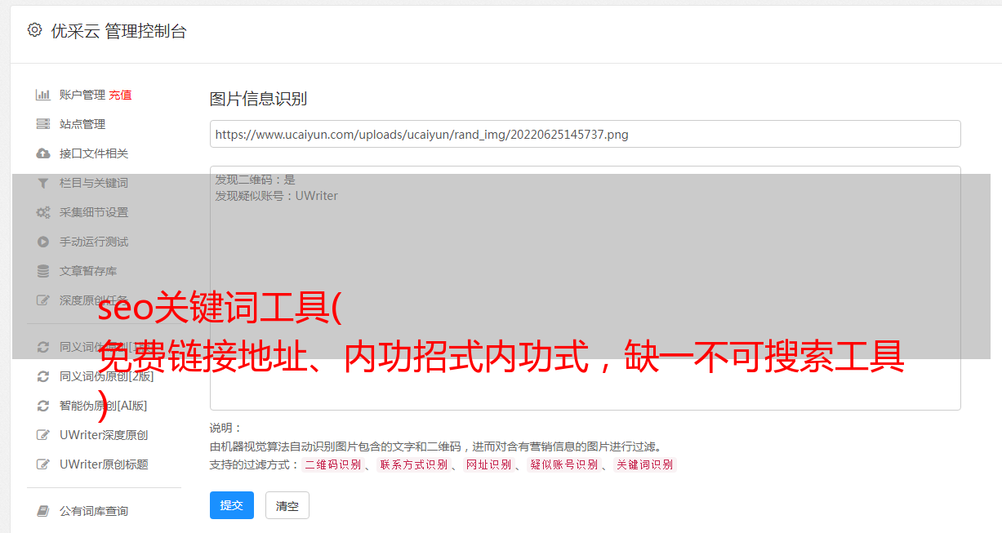Click the funnel icon next to 栏目与关键词
This screenshot has height=533, width=1002.
point(43,183)
